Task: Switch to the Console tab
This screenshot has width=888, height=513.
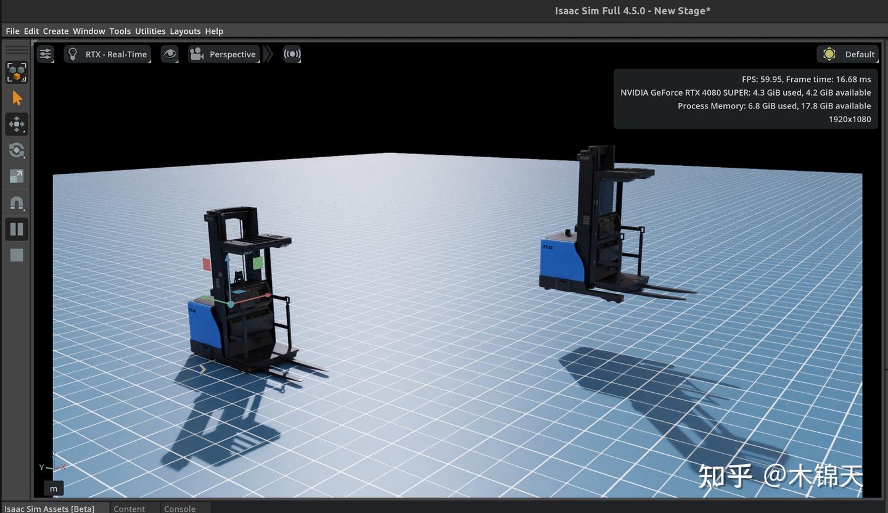Action: tap(179, 509)
